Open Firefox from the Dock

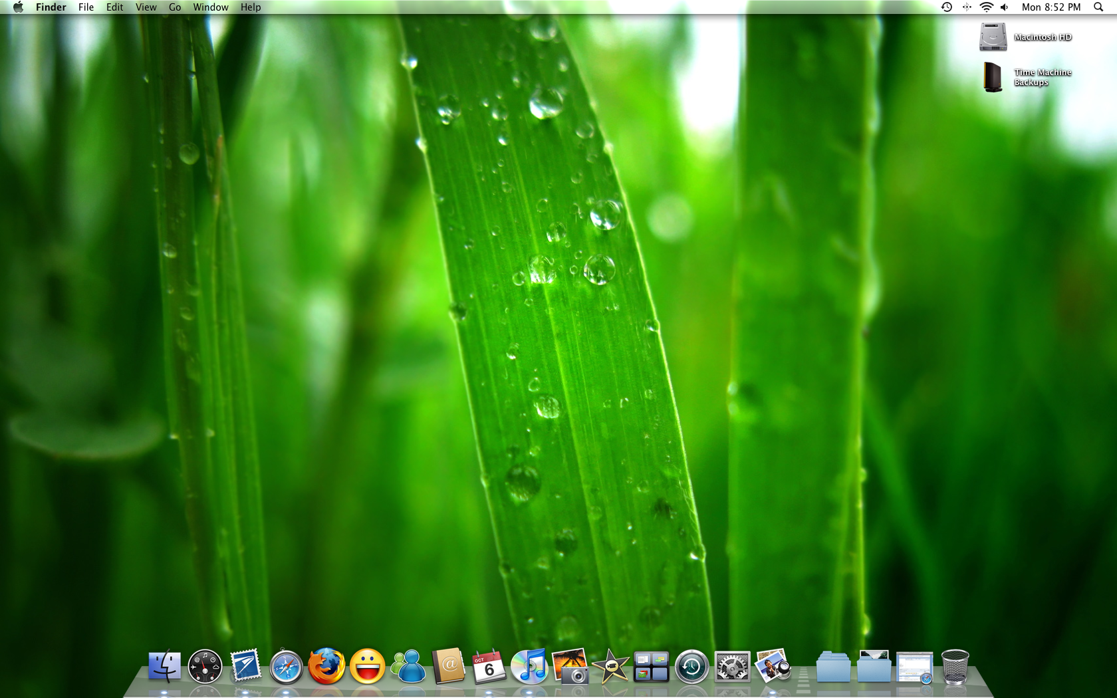point(326,666)
